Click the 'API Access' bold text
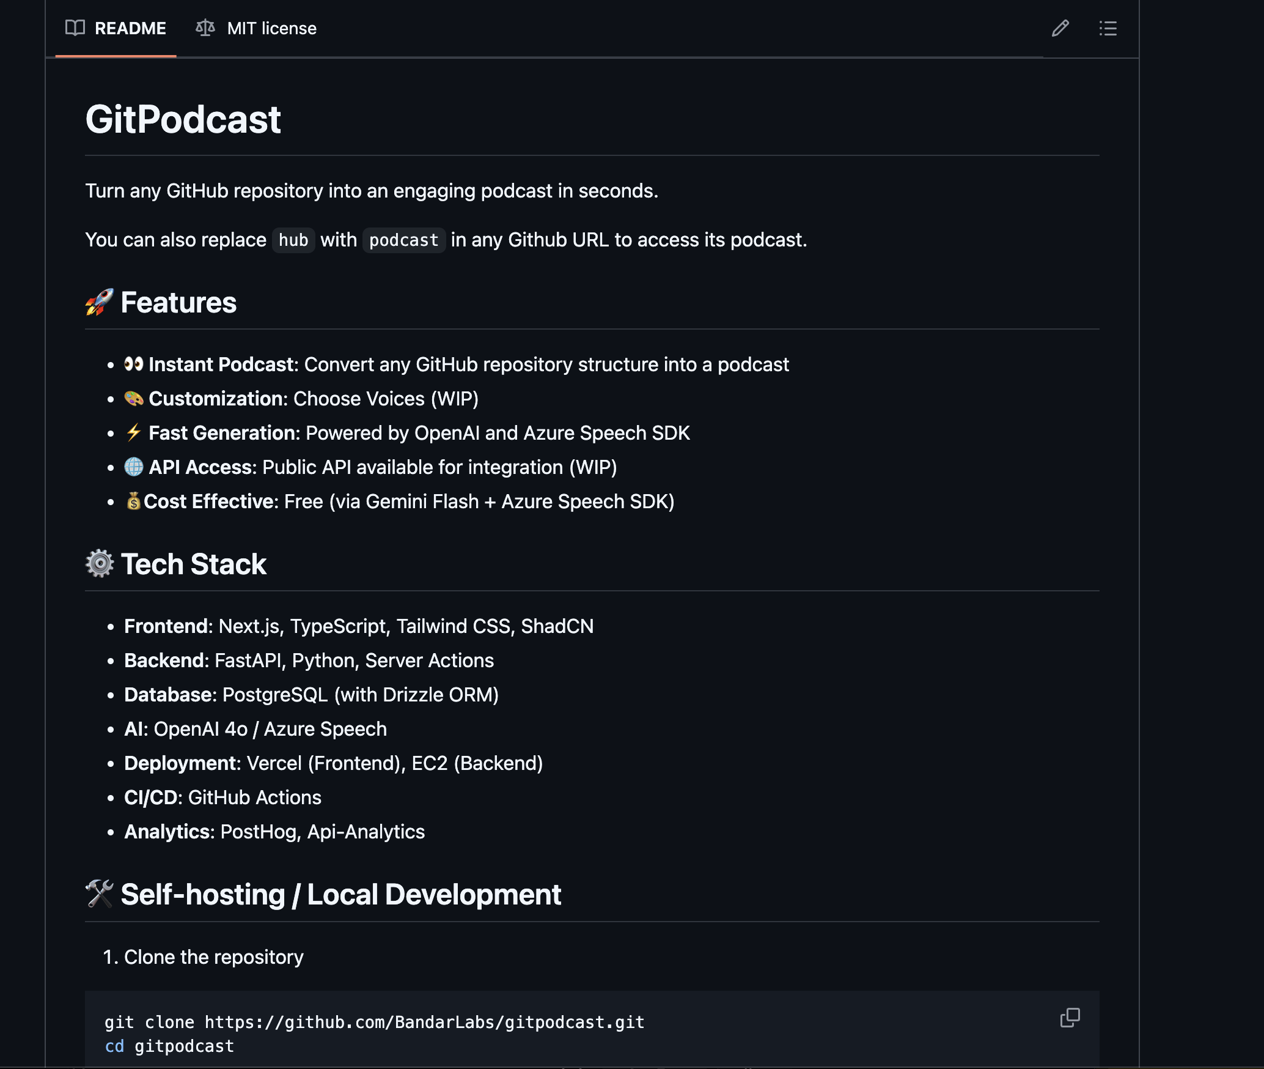This screenshot has height=1069, width=1264. coord(200,467)
